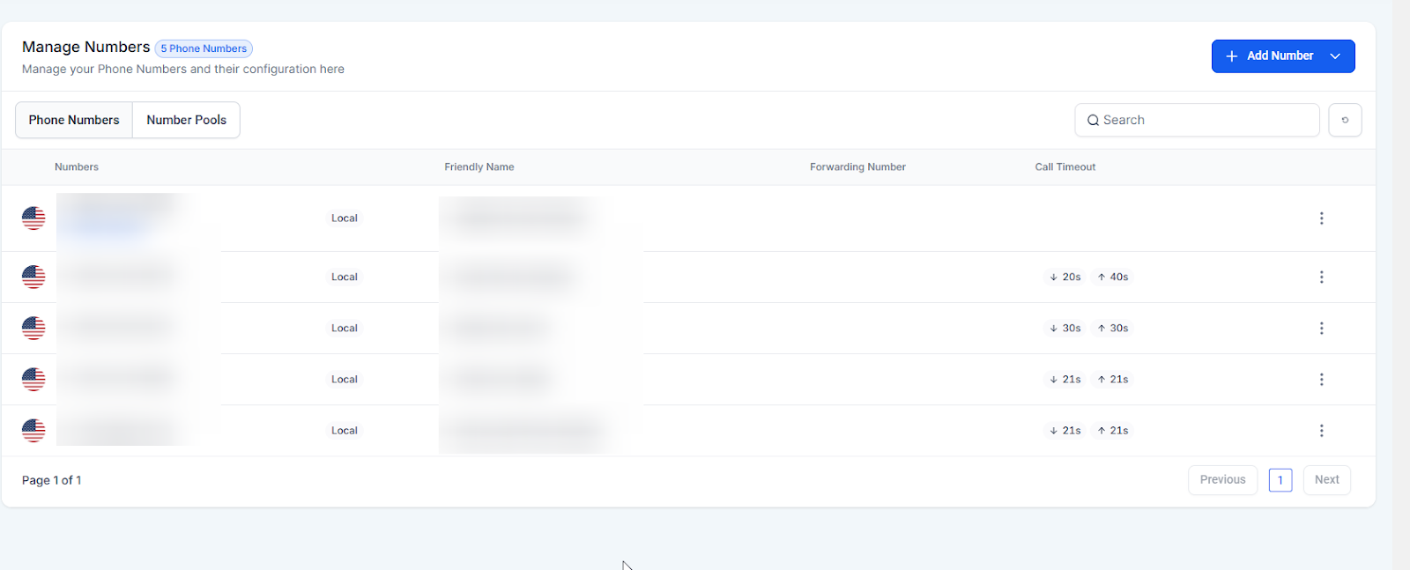The height and width of the screenshot is (570, 1410).
Task: Open the three-dot menu for the last number row
Action: click(1321, 430)
